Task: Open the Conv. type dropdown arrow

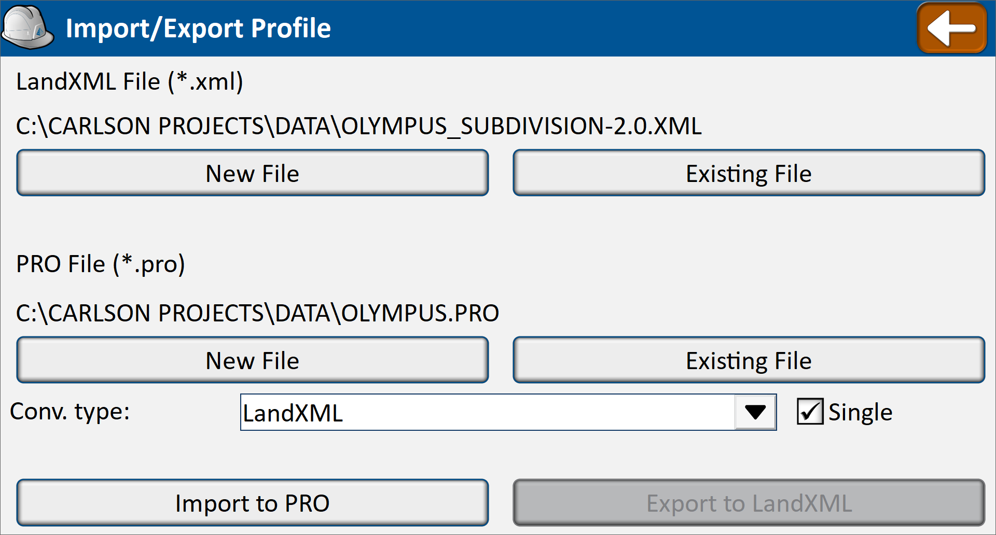Action: pyautogui.click(x=755, y=413)
